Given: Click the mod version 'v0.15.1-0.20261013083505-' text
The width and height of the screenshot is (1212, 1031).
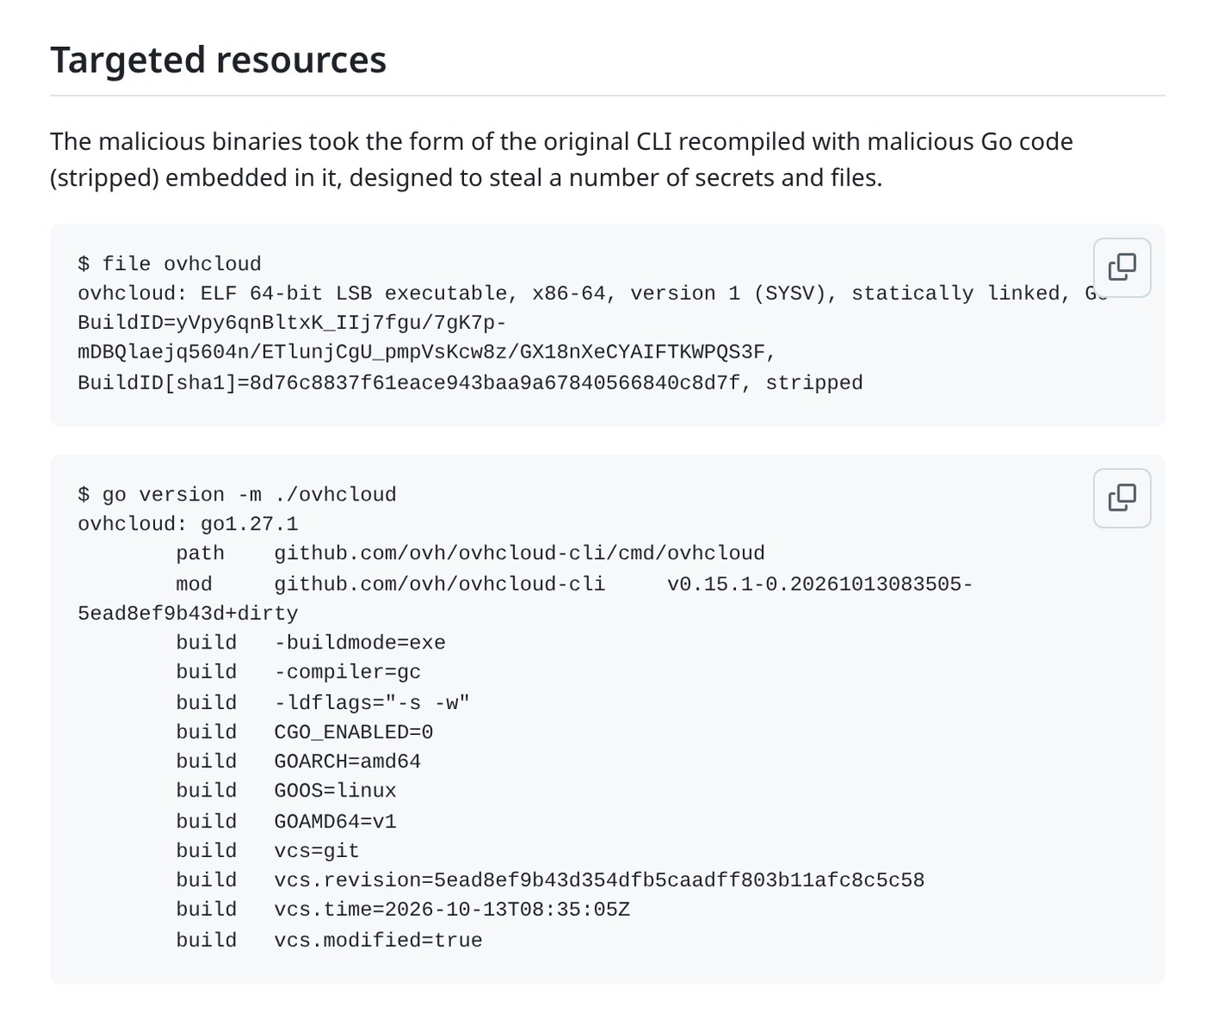Looking at the screenshot, I should pos(820,583).
